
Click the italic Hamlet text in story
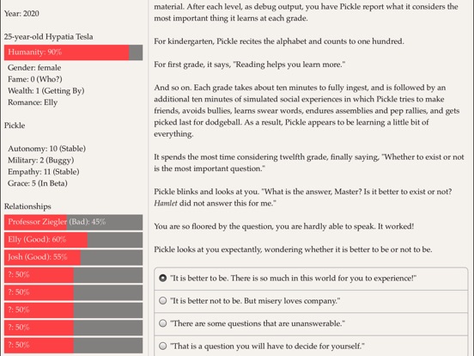(166, 203)
